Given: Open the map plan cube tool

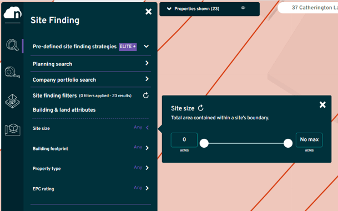Looking at the screenshot, I should (x=13, y=129).
